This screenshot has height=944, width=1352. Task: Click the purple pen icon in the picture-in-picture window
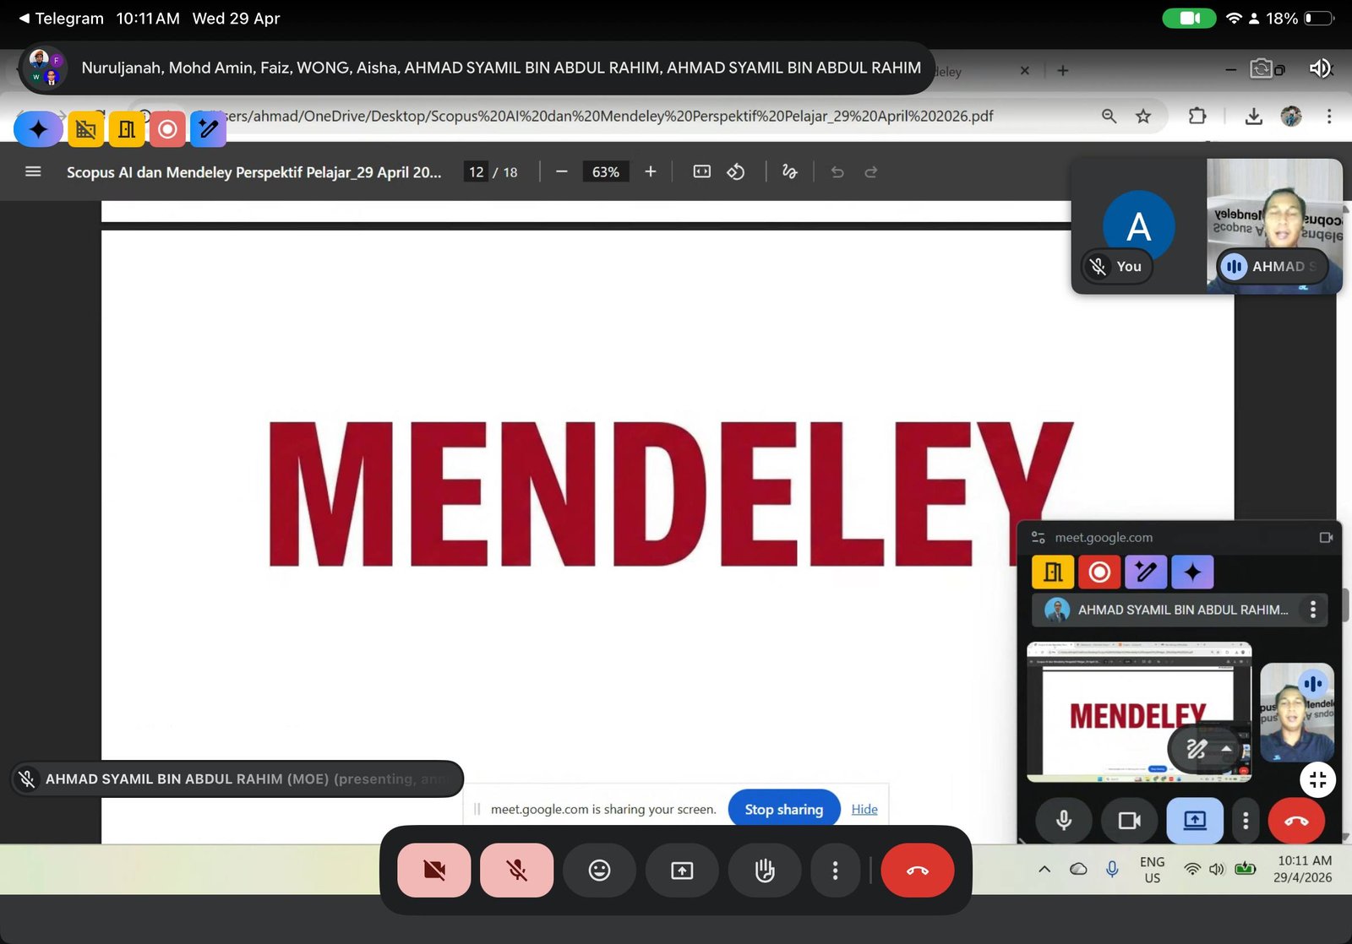[1146, 572]
